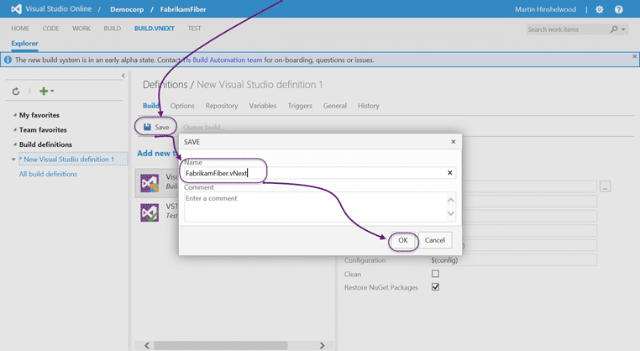
Task: Close the SAVE dialog
Action: coord(453,142)
